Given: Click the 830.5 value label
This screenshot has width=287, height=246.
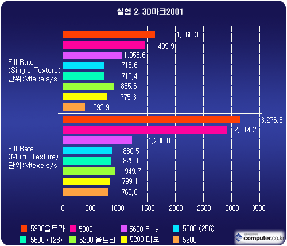Looking at the screenshot, I should (x=131, y=151).
